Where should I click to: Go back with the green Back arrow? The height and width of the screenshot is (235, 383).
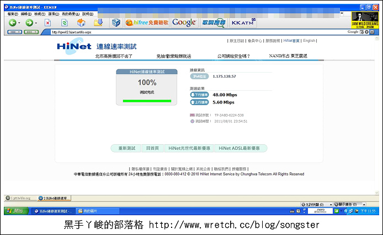13,23
